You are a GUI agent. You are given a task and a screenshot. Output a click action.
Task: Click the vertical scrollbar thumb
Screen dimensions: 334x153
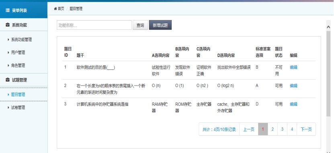click(x=328, y=73)
